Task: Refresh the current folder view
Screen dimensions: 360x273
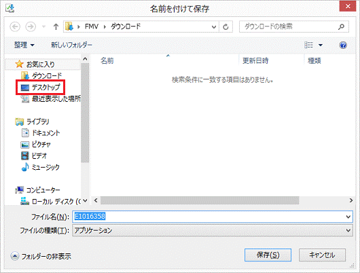Action: click(x=226, y=27)
